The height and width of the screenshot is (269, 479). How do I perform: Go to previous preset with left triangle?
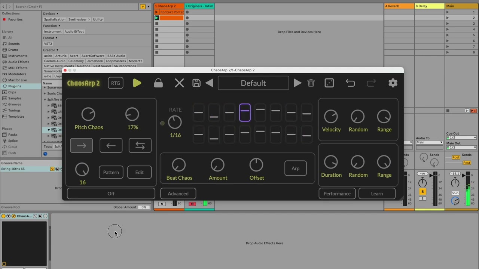210,83
